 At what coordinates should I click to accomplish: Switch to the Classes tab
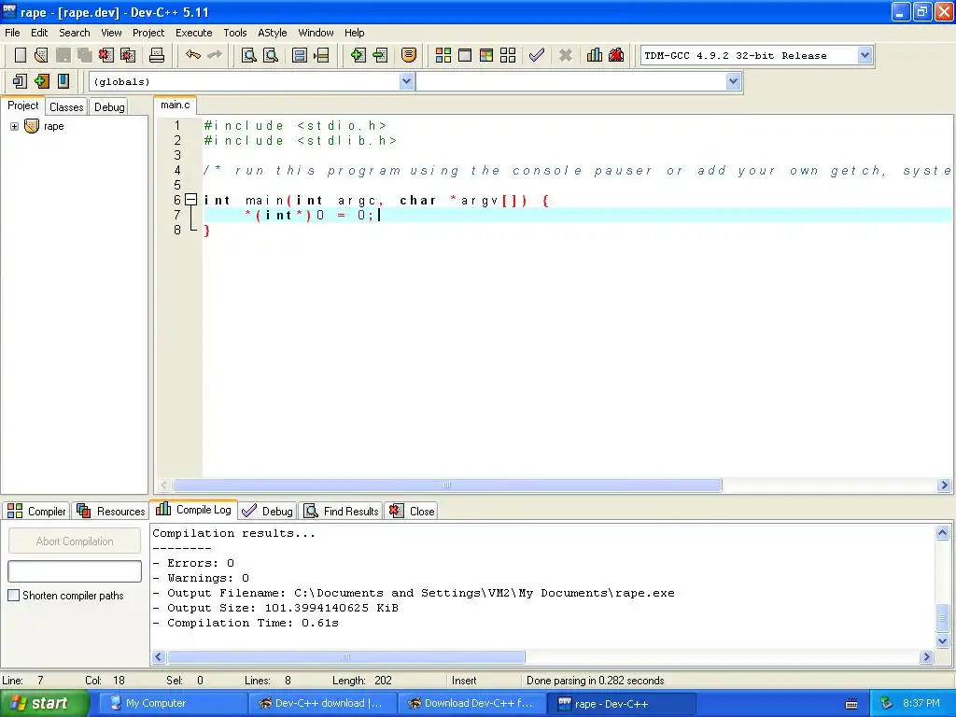[66, 106]
